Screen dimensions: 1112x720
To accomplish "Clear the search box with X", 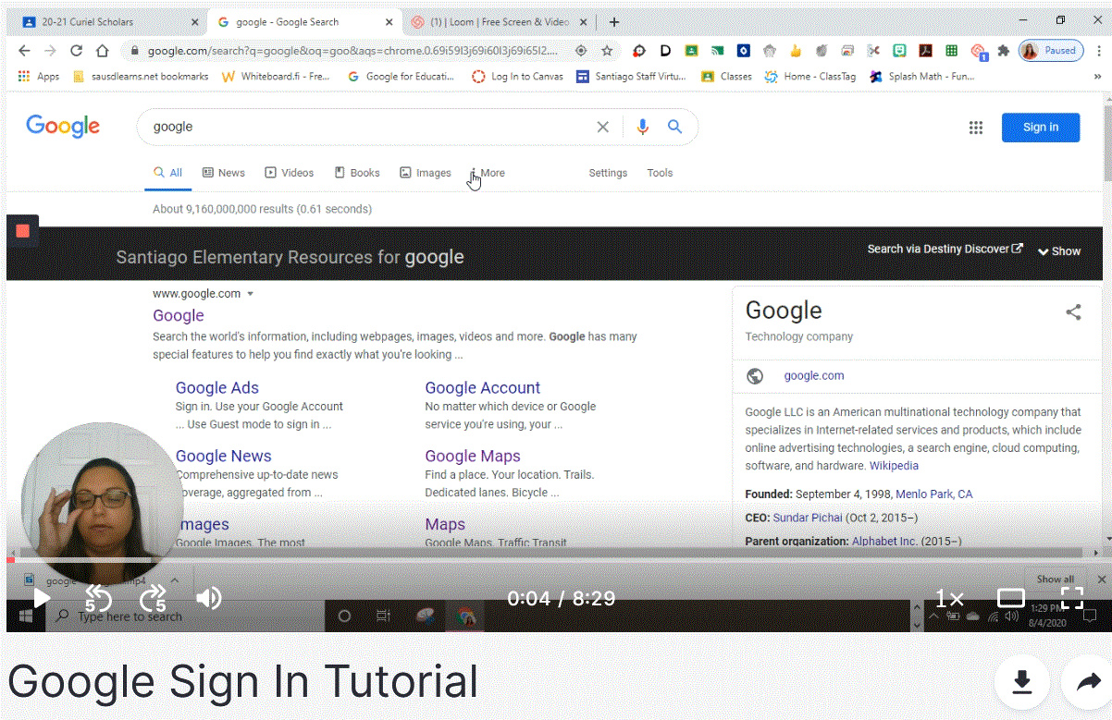I will [602, 127].
